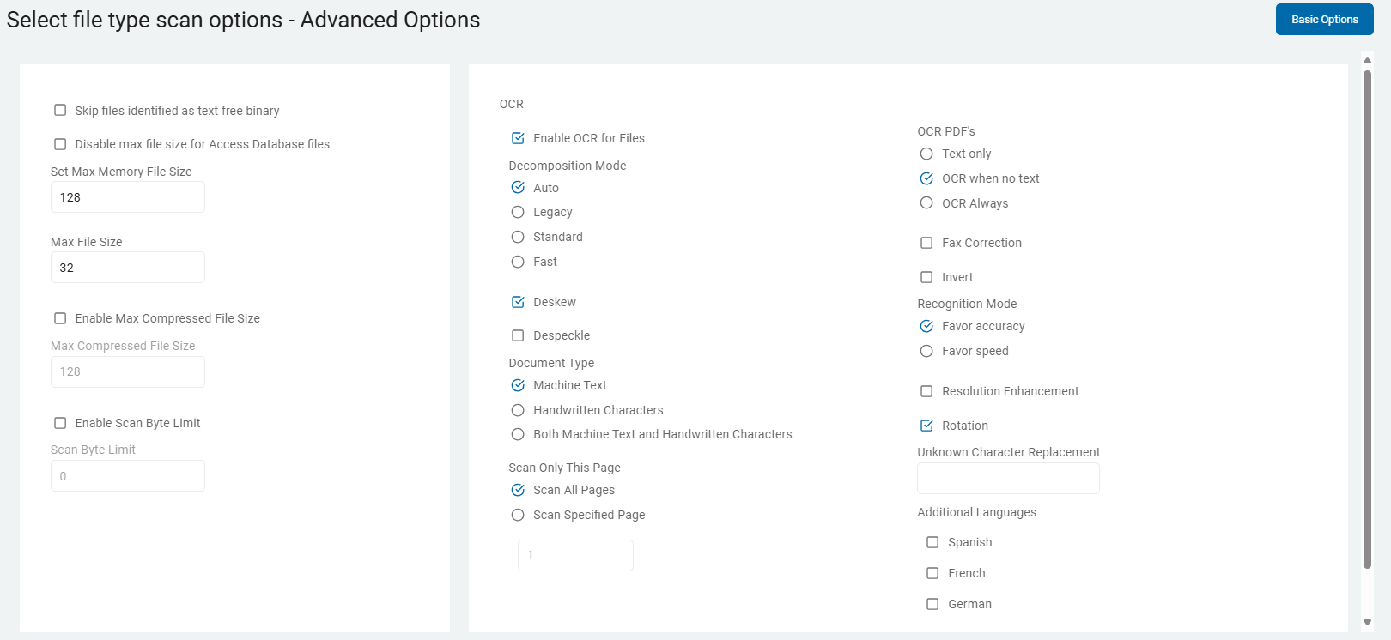Select Favor speed recognition mode
This screenshot has width=1391, height=640.
click(x=926, y=351)
